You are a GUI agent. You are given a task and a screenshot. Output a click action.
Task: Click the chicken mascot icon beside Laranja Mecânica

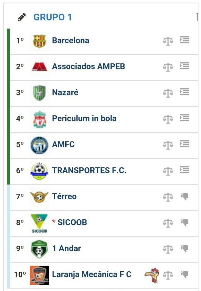click(x=152, y=275)
